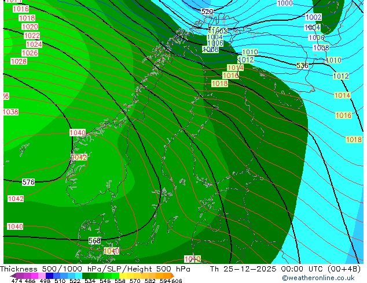Pick the cyan legend swatch before 534
Image resolution: width=367 pixels, height=283 pixels.
79,275
